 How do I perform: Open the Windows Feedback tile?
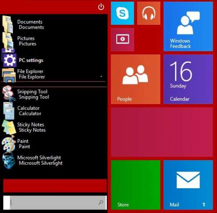(188, 27)
